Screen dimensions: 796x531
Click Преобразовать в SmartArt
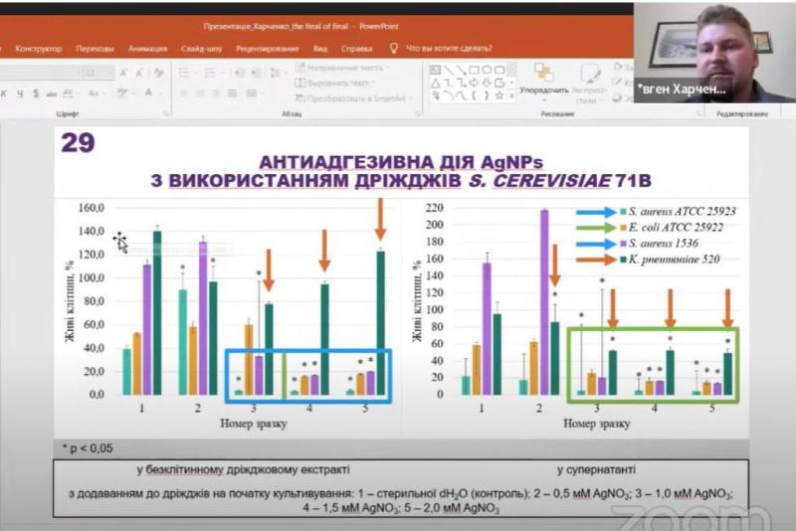click(x=354, y=98)
